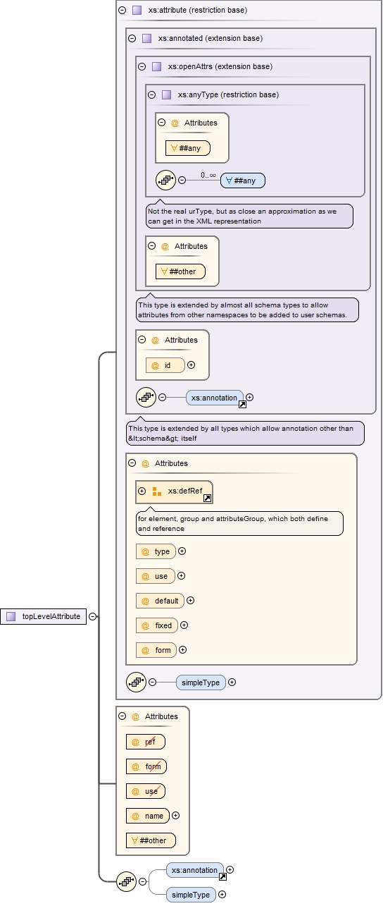Click the xs:anyType type icon

point(166,94)
